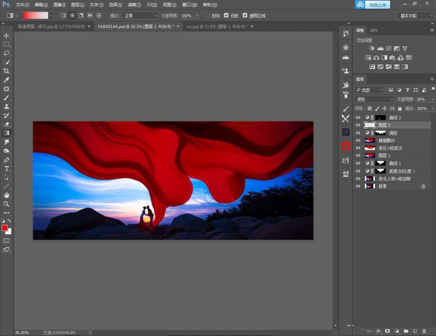436x336 pixels.
Task: Click the radial gradient style icon
Action: pyautogui.click(x=72, y=15)
